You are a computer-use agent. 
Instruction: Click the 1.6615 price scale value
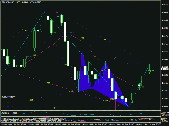(x=165, y=5)
